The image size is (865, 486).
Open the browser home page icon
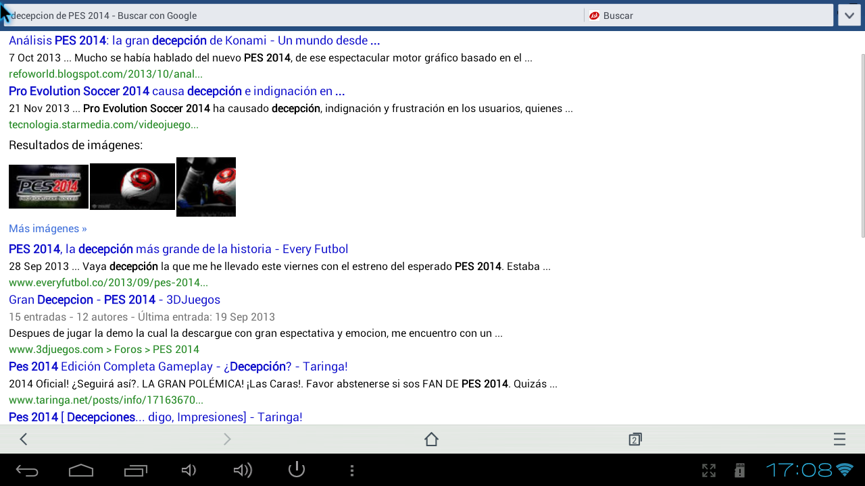[431, 439]
